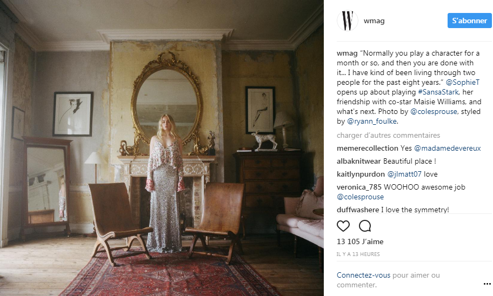Like the post with the heart icon
493x296 pixels.
click(x=343, y=226)
